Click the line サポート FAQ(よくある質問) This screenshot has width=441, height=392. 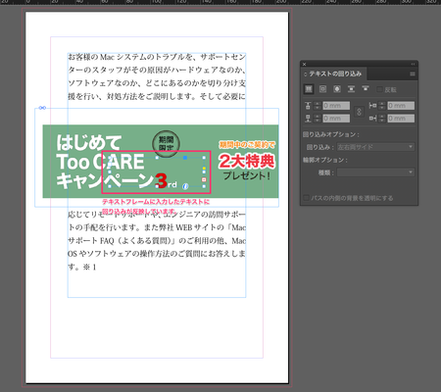click(x=157, y=241)
